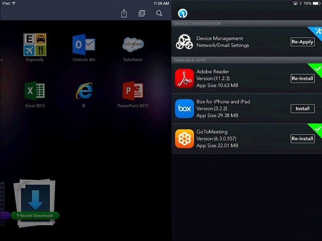The height and width of the screenshot is (241, 322).
Task: Launch the PowerPoint 2013 app icon
Action: pyautogui.click(x=133, y=91)
